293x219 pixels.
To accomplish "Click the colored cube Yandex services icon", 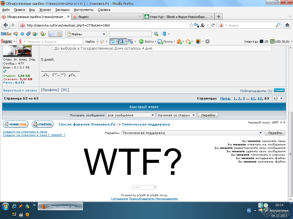I will point(198,41).
